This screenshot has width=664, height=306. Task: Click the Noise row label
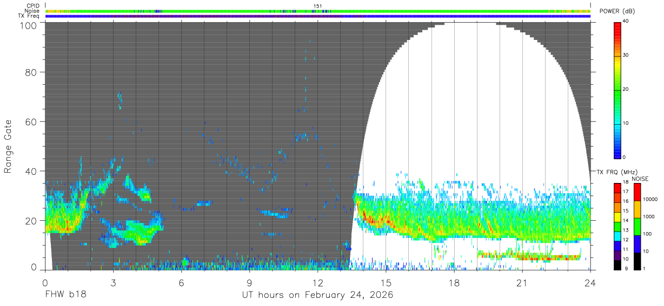pyautogui.click(x=32, y=11)
